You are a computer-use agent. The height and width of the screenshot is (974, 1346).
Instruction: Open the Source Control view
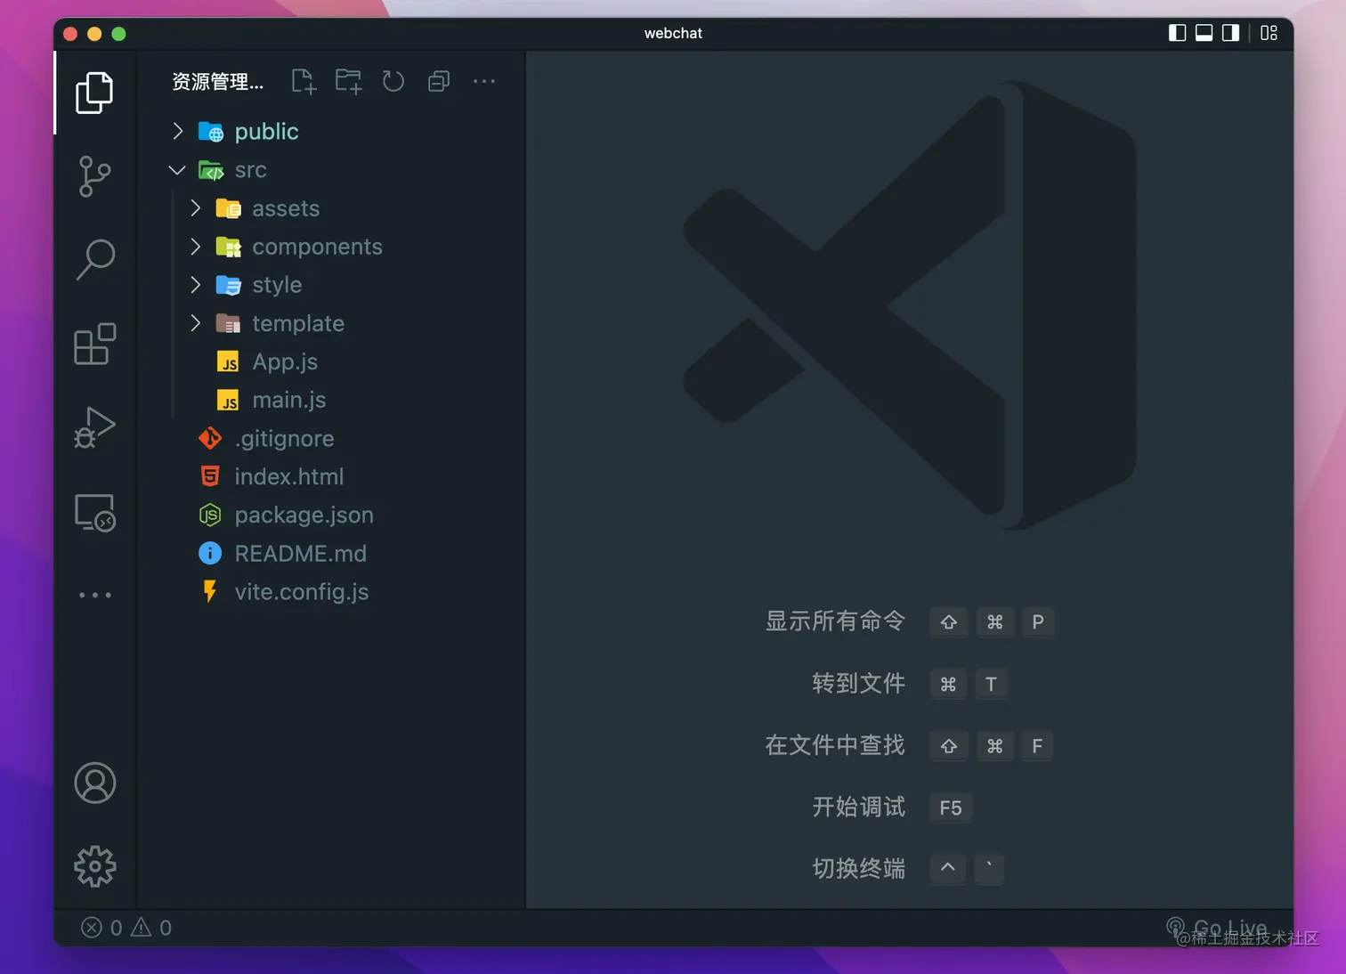point(94,176)
